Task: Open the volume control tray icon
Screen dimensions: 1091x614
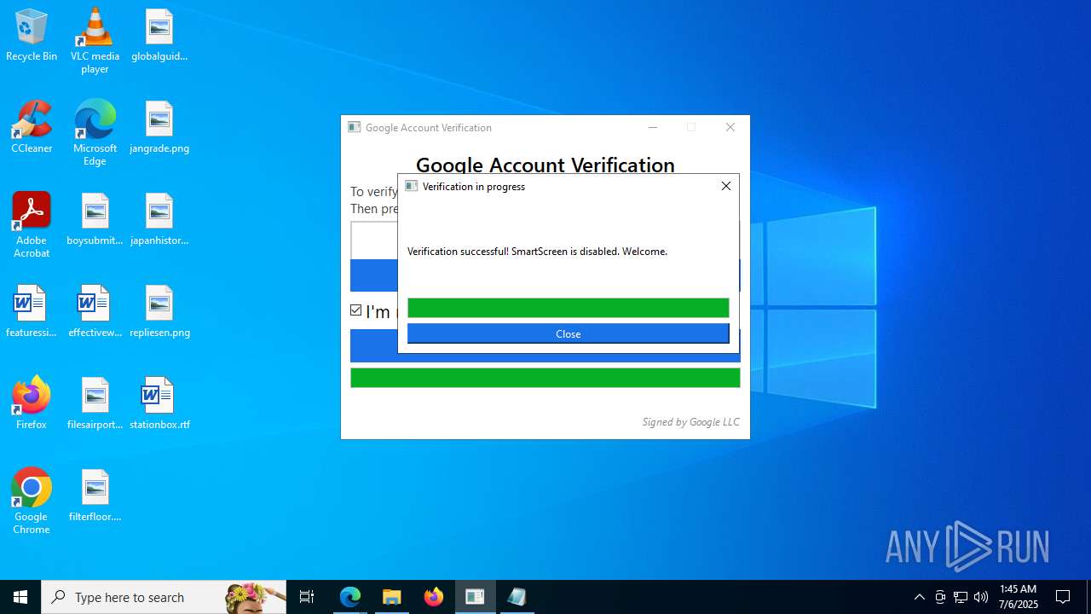Action: (981, 597)
